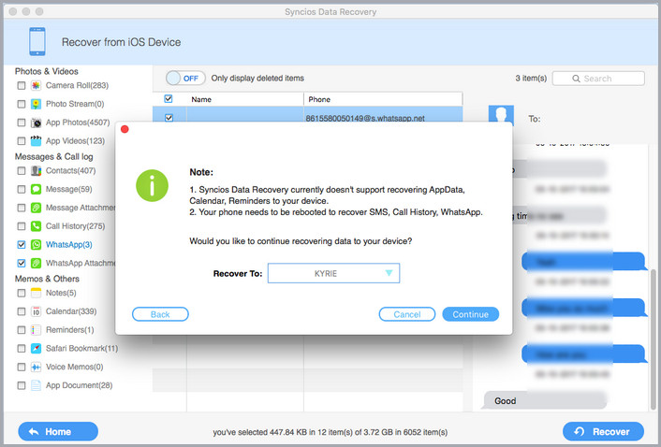The width and height of the screenshot is (661, 447).
Task: Click the Reminders list icon
Action: [x=36, y=330]
